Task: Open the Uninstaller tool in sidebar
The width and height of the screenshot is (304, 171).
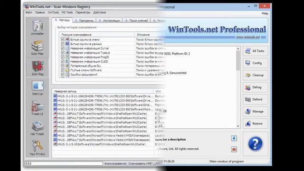Action: (38, 28)
